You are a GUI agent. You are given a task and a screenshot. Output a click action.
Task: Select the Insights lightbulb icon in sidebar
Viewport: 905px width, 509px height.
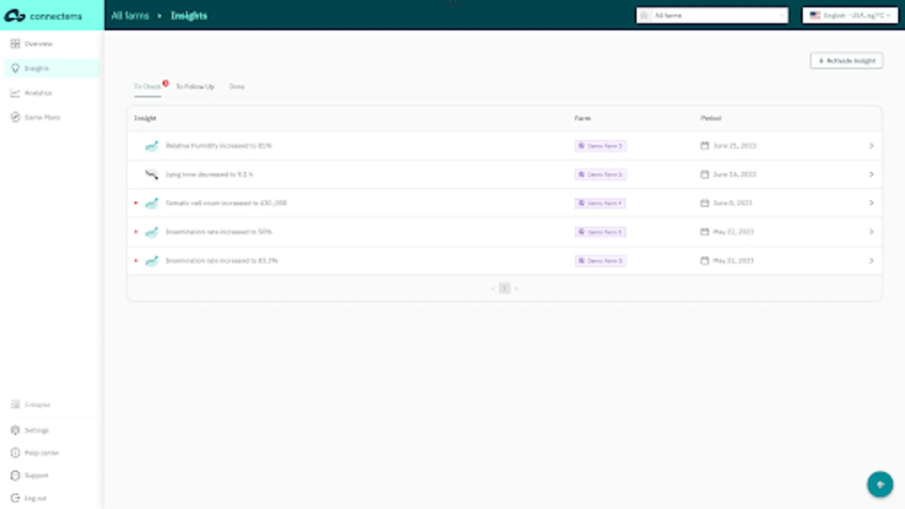coord(15,68)
